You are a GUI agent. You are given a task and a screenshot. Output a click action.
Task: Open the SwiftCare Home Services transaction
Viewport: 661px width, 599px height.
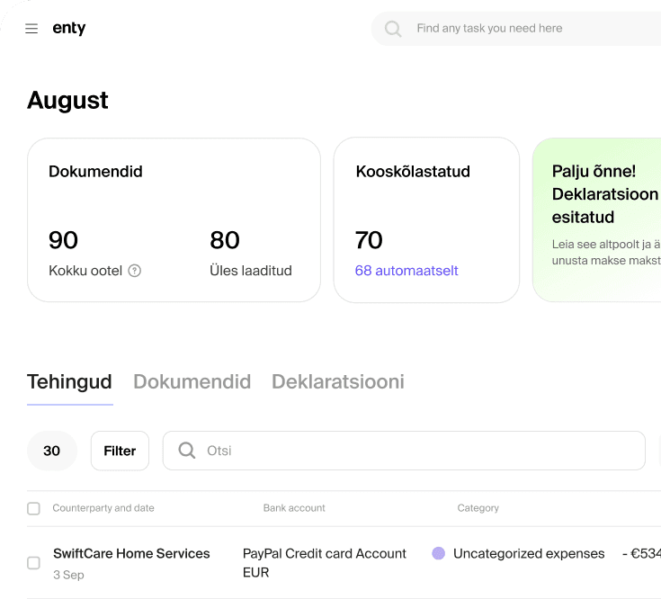(131, 553)
